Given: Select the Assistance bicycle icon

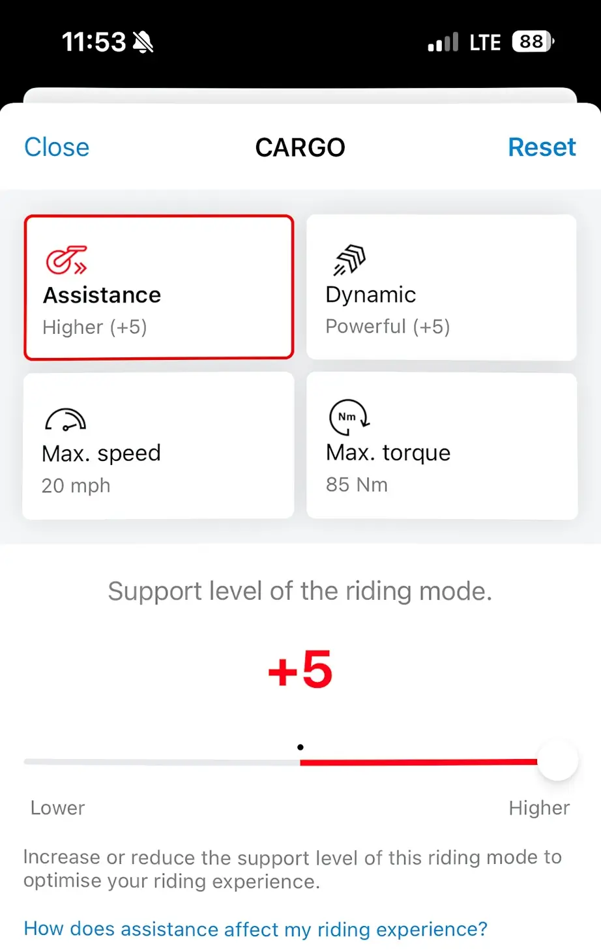Looking at the screenshot, I should (x=66, y=261).
